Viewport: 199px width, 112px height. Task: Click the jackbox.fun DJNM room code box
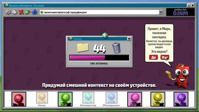coord(180,12)
